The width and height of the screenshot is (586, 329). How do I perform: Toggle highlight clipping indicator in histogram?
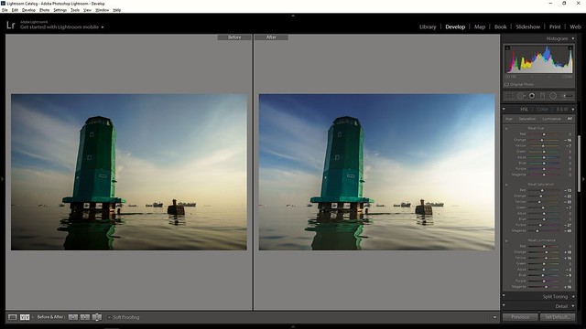(570, 48)
